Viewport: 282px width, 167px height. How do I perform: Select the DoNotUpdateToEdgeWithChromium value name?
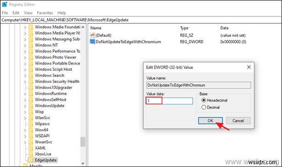(x=128, y=42)
